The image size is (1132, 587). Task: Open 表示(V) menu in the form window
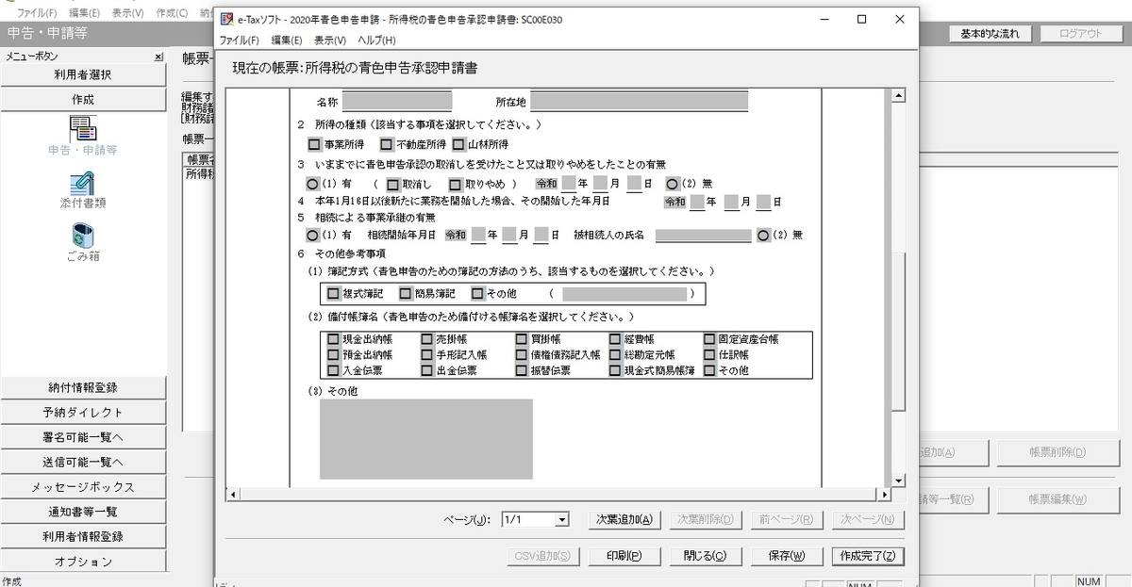tap(330, 41)
